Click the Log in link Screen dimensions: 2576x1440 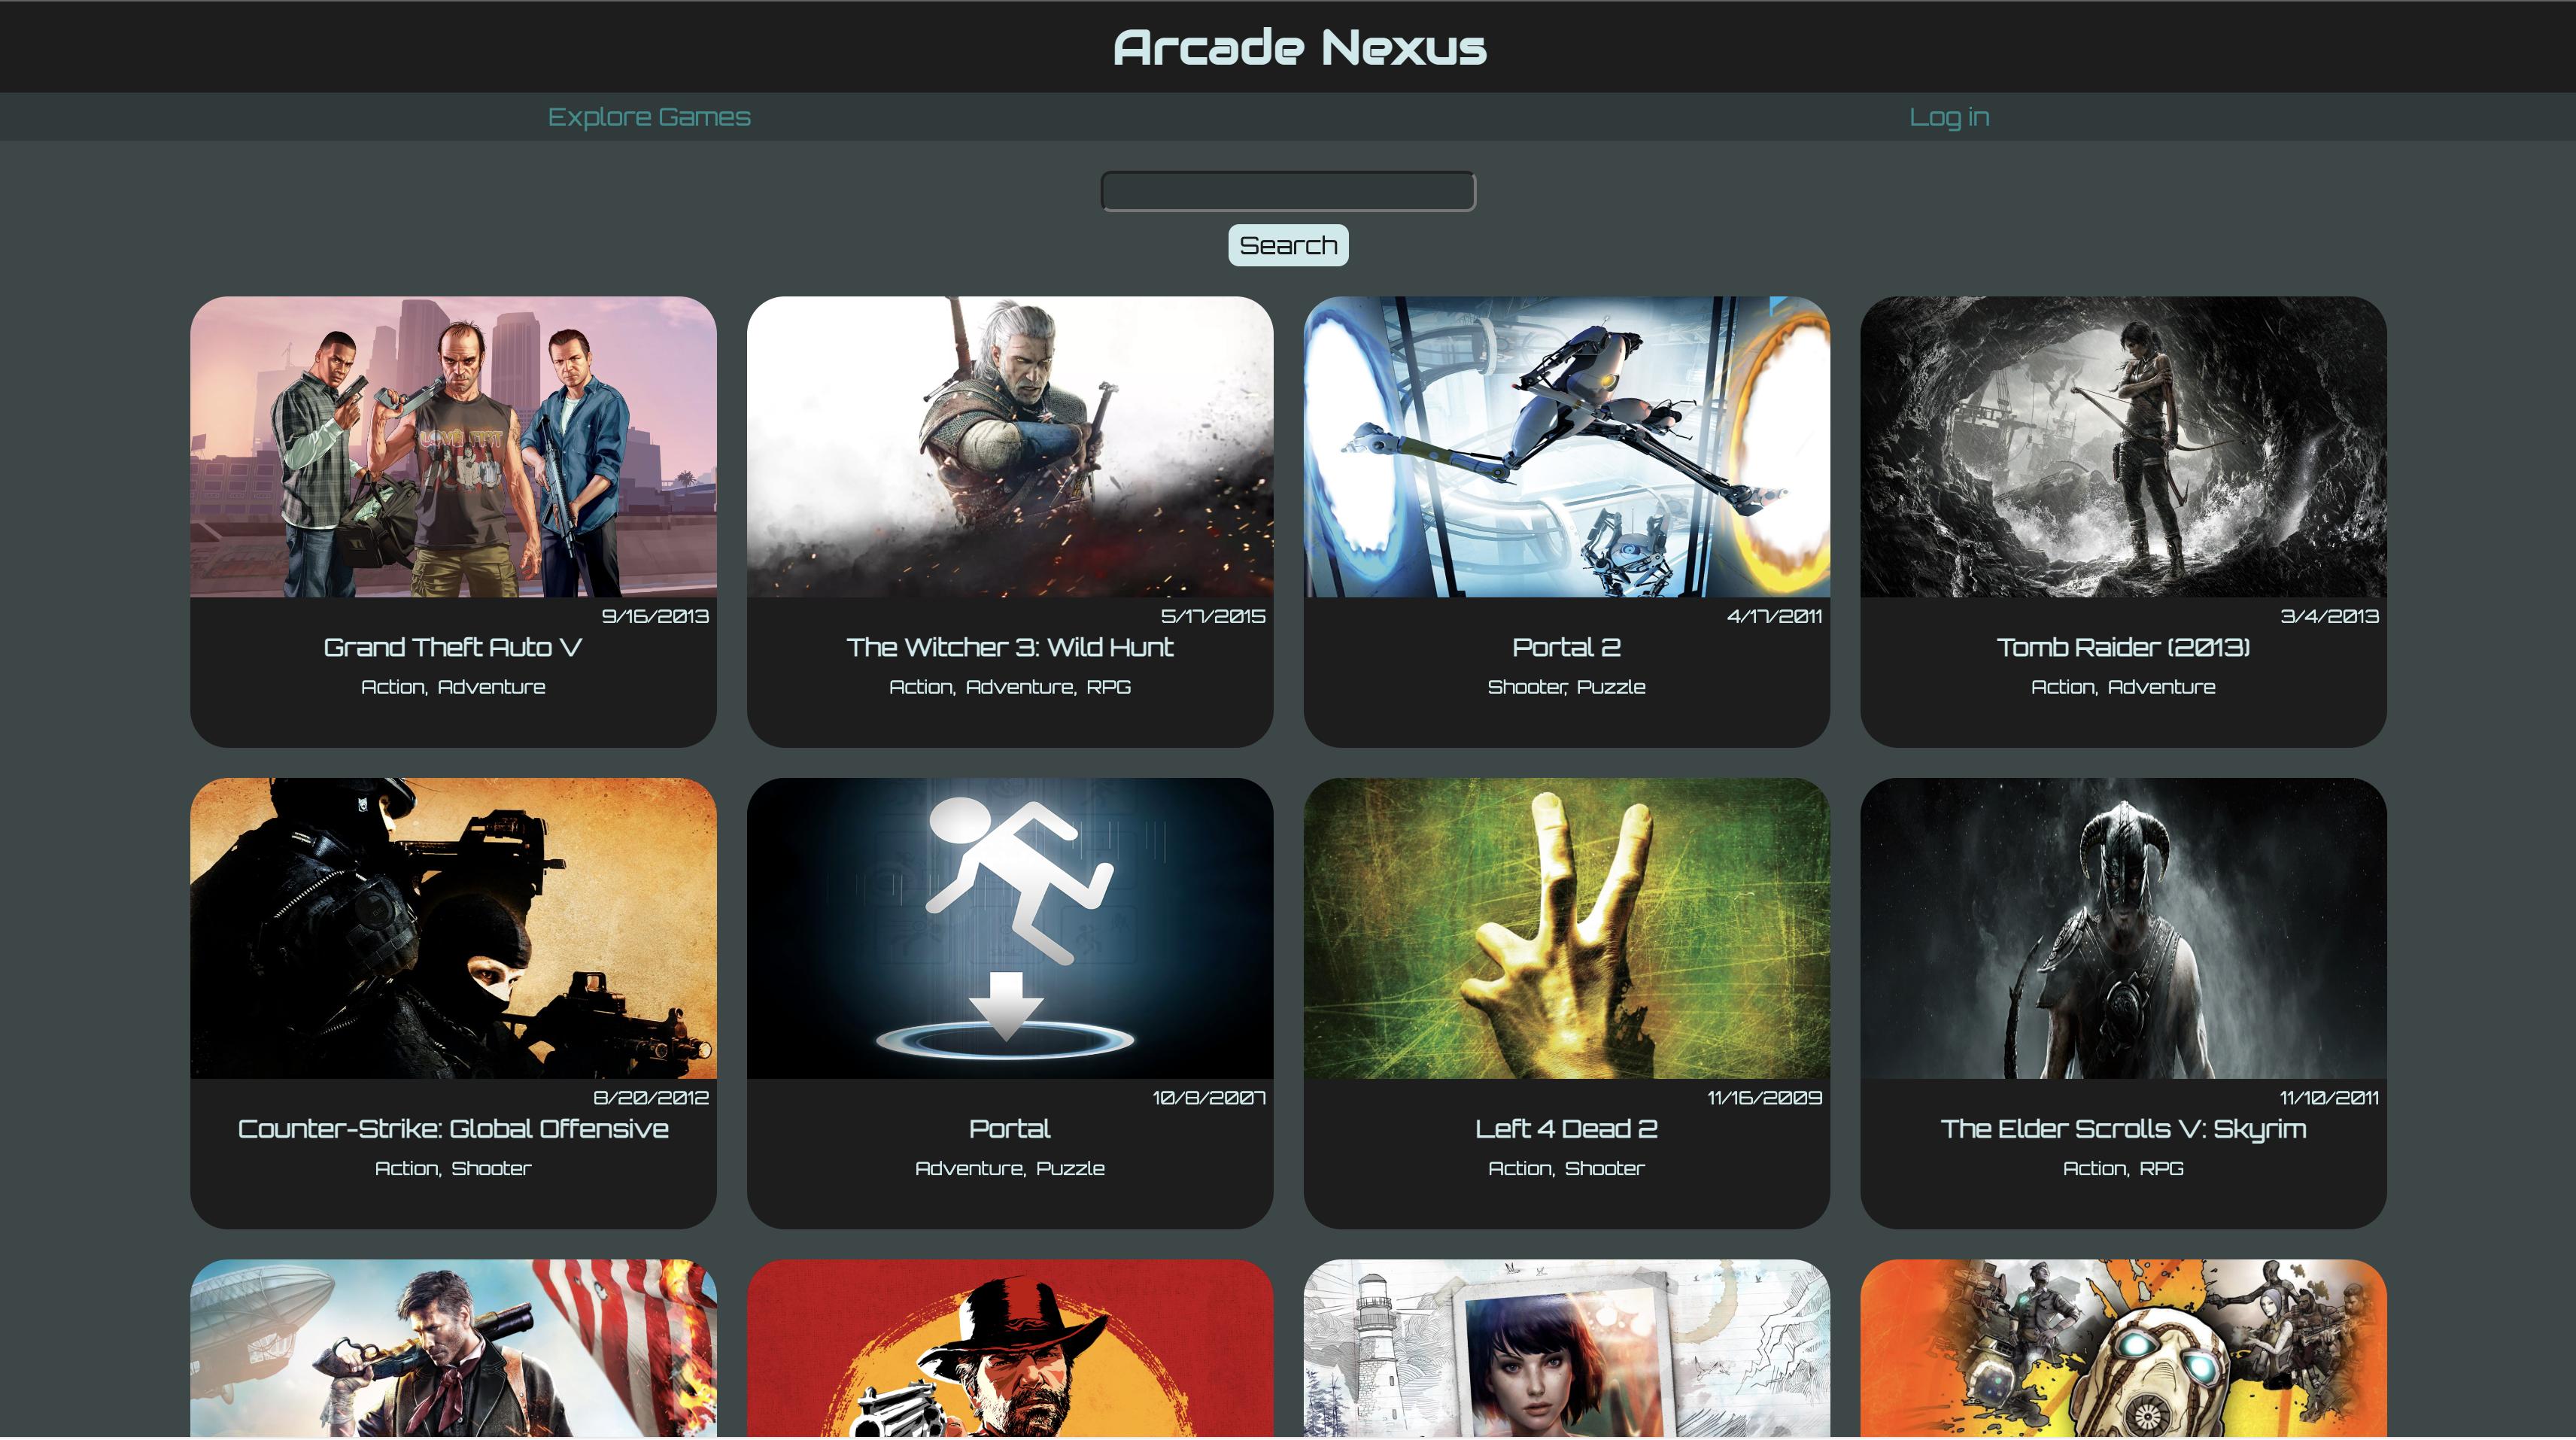click(x=1949, y=117)
